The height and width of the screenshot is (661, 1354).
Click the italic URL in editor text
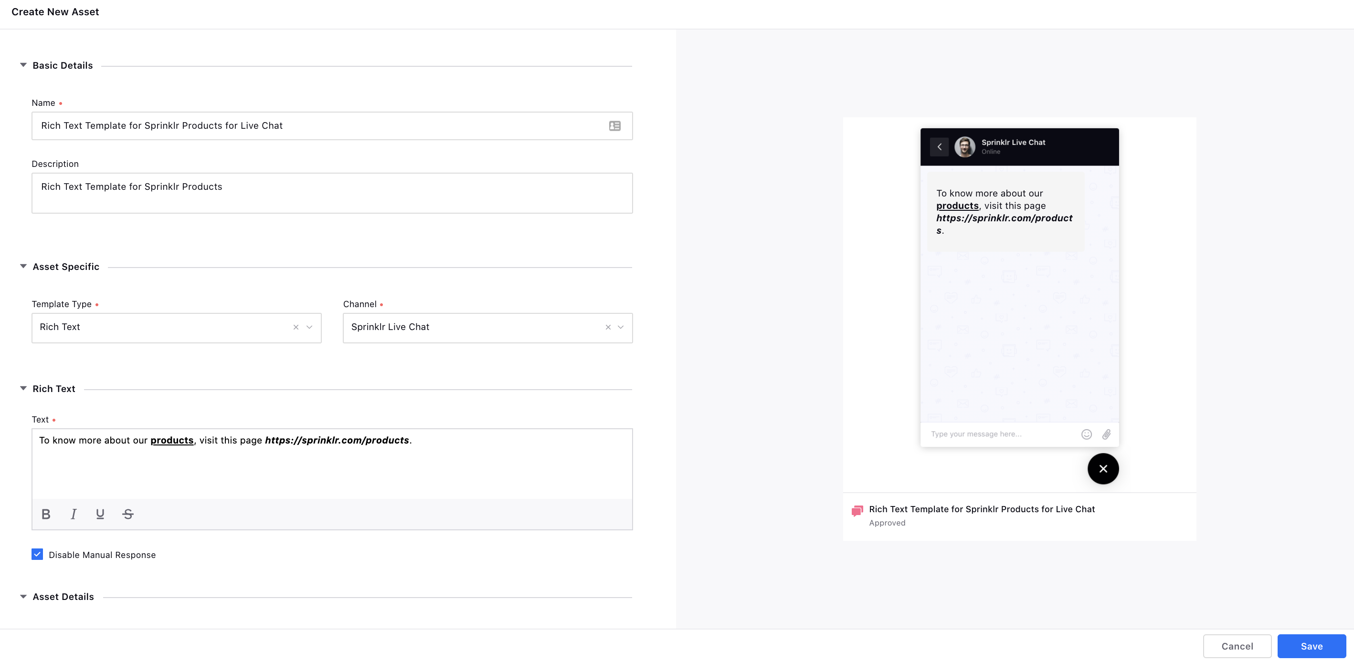(337, 441)
